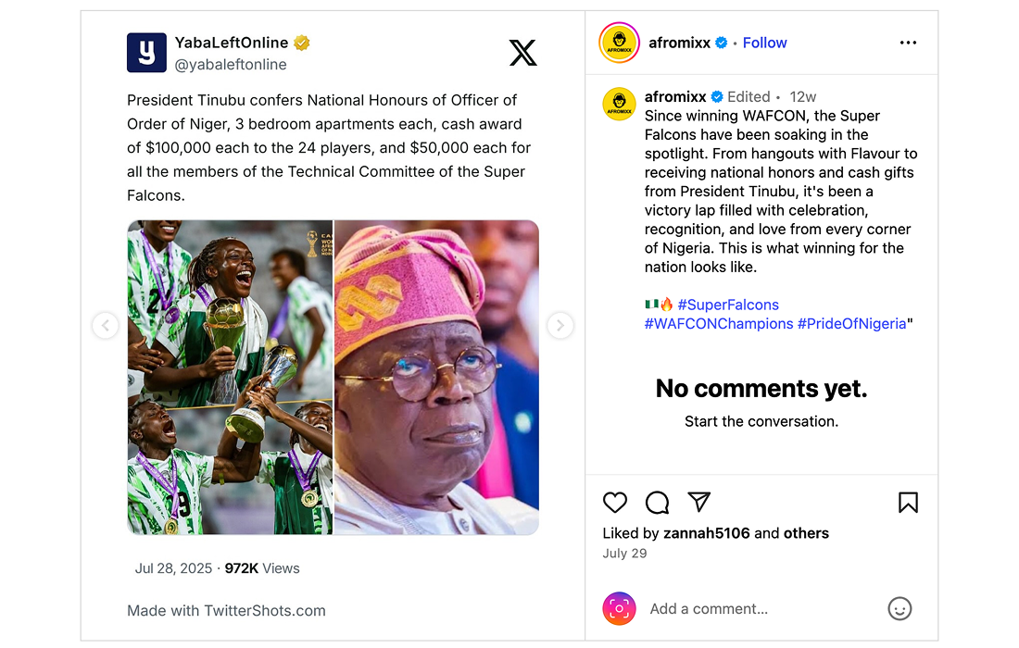Type in Add a comment field

coord(760,608)
